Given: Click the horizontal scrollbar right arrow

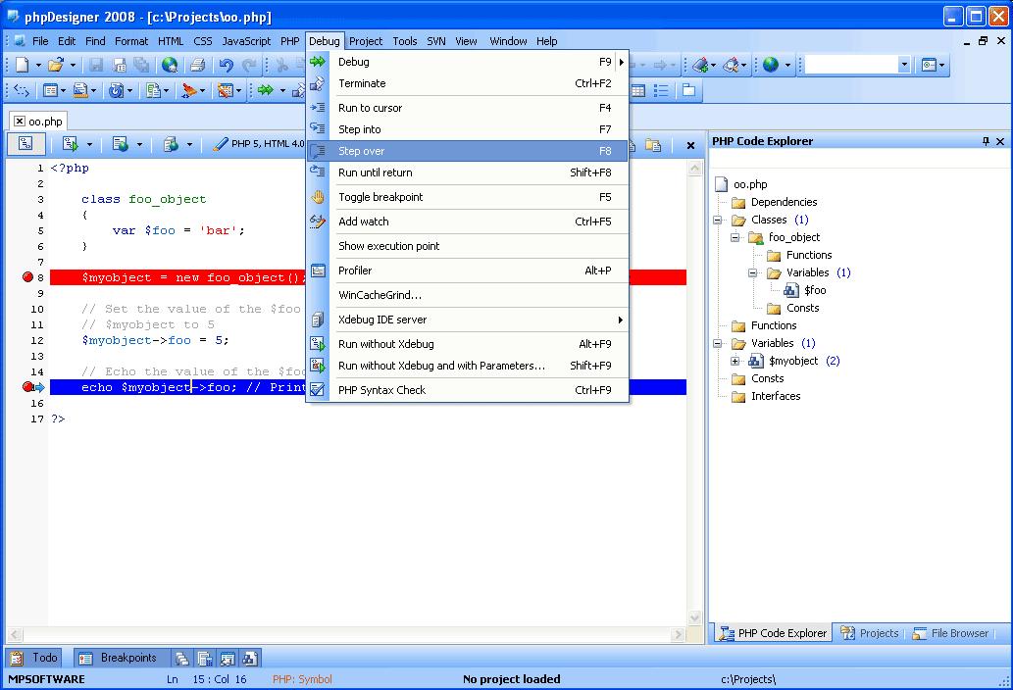Looking at the screenshot, I should click(x=678, y=634).
